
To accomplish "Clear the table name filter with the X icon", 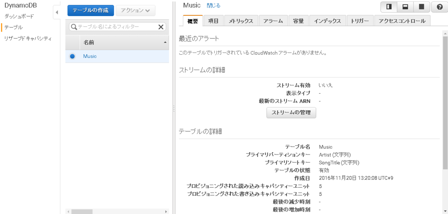I will click(161, 27).
